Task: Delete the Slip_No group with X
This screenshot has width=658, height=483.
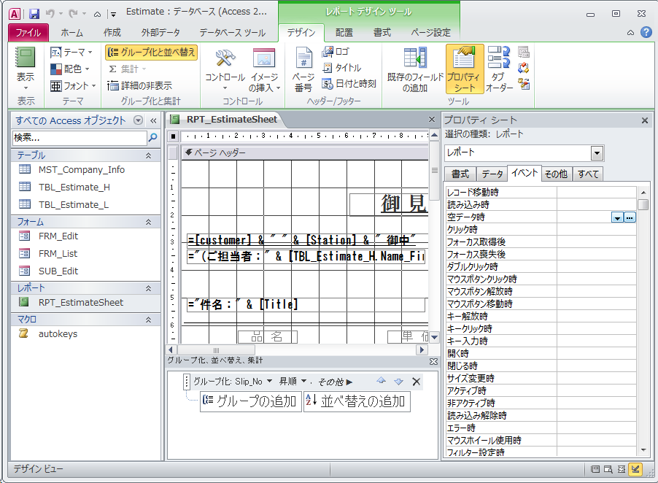Action: click(x=416, y=382)
